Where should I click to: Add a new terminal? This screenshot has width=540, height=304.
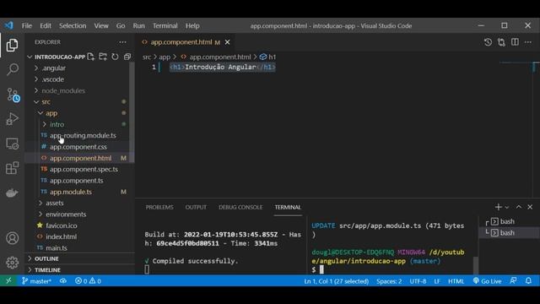click(498, 207)
